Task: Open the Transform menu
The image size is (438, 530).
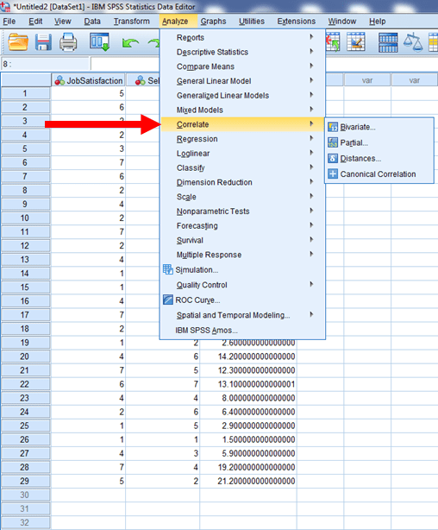Action: [x=132, y=22]
